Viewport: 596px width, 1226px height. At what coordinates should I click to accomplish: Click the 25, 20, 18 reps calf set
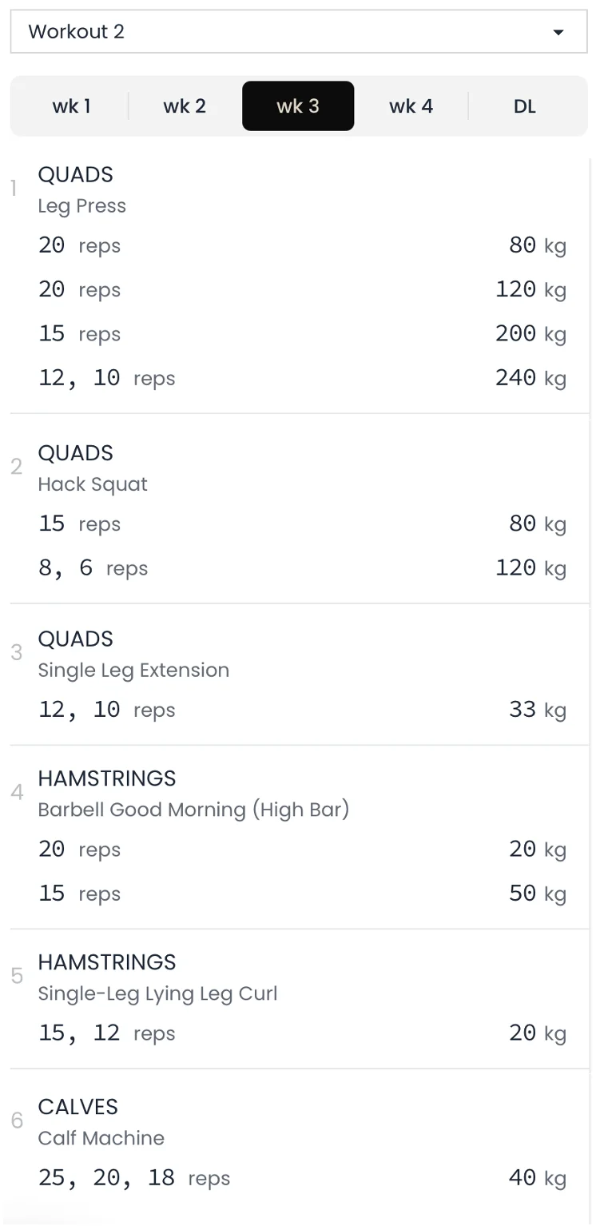tap(133, 1178)
